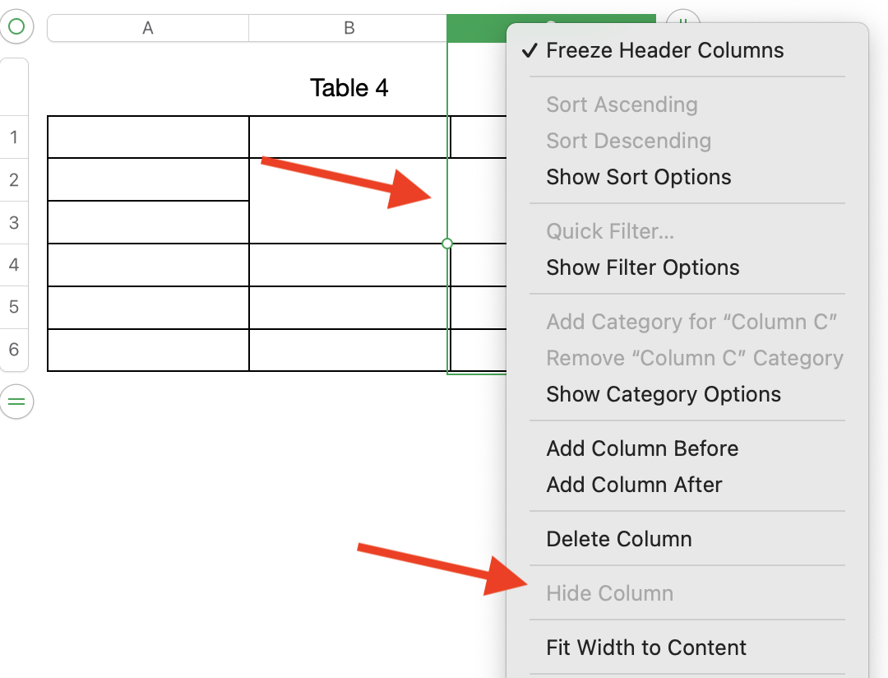Toggle Freeze Header Columns option
Image resolution: width=888 pixels, height=678 pixels.
click(664, 50)
